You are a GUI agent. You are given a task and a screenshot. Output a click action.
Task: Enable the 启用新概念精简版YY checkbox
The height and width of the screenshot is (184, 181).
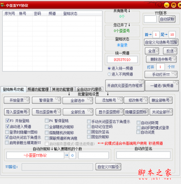pos(7,143)
